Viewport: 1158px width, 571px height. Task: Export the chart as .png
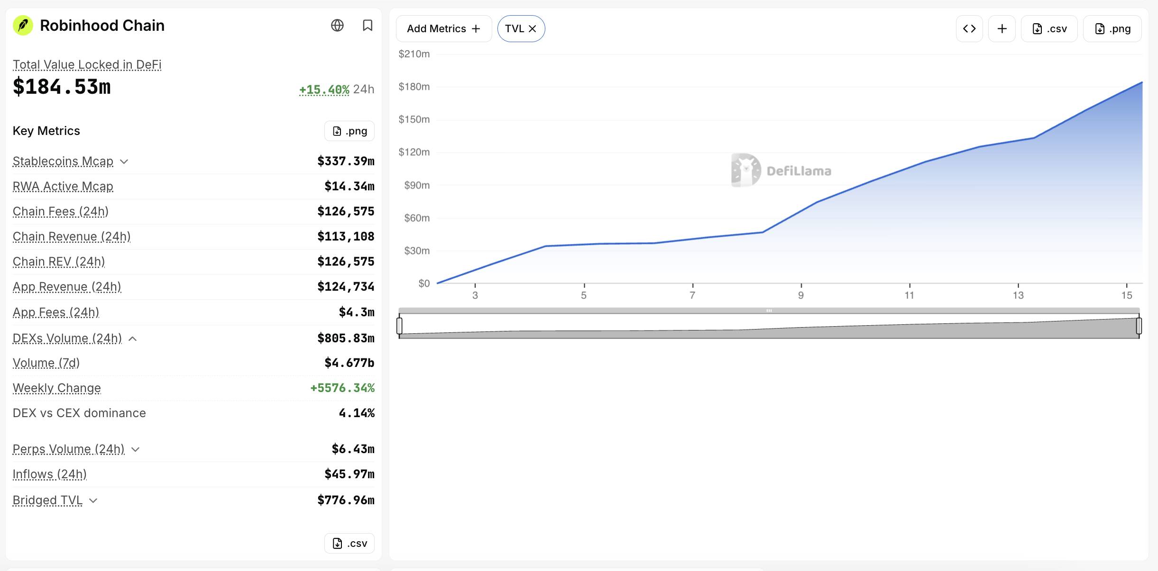[x=1112, y=29]
